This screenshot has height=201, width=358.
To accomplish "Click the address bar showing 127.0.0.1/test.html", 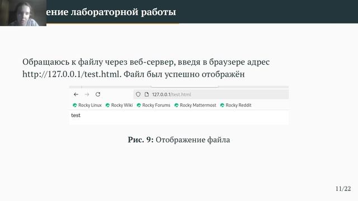I will (x=211, y=94).
